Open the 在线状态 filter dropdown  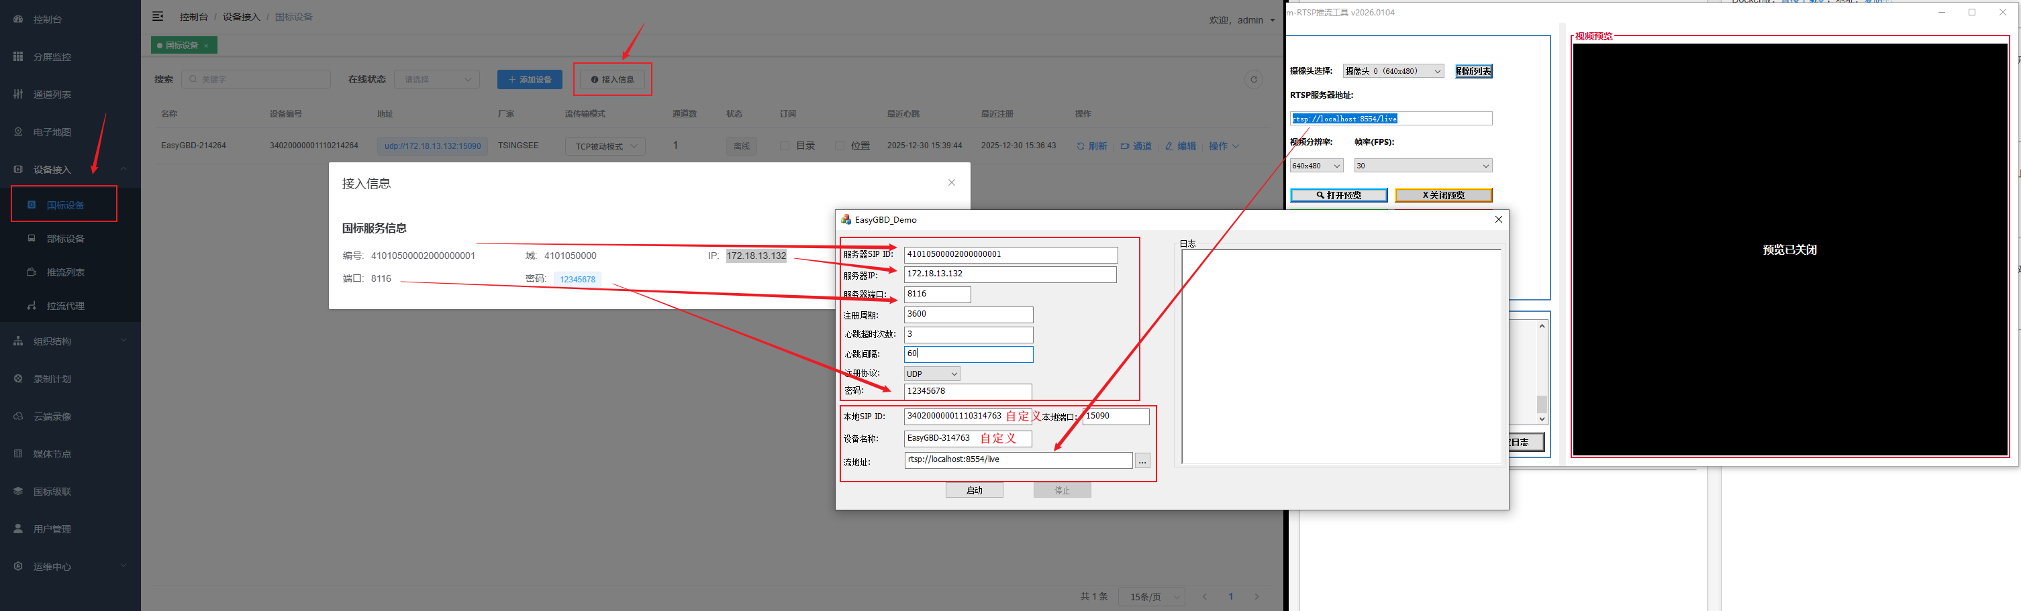(437, 79)
